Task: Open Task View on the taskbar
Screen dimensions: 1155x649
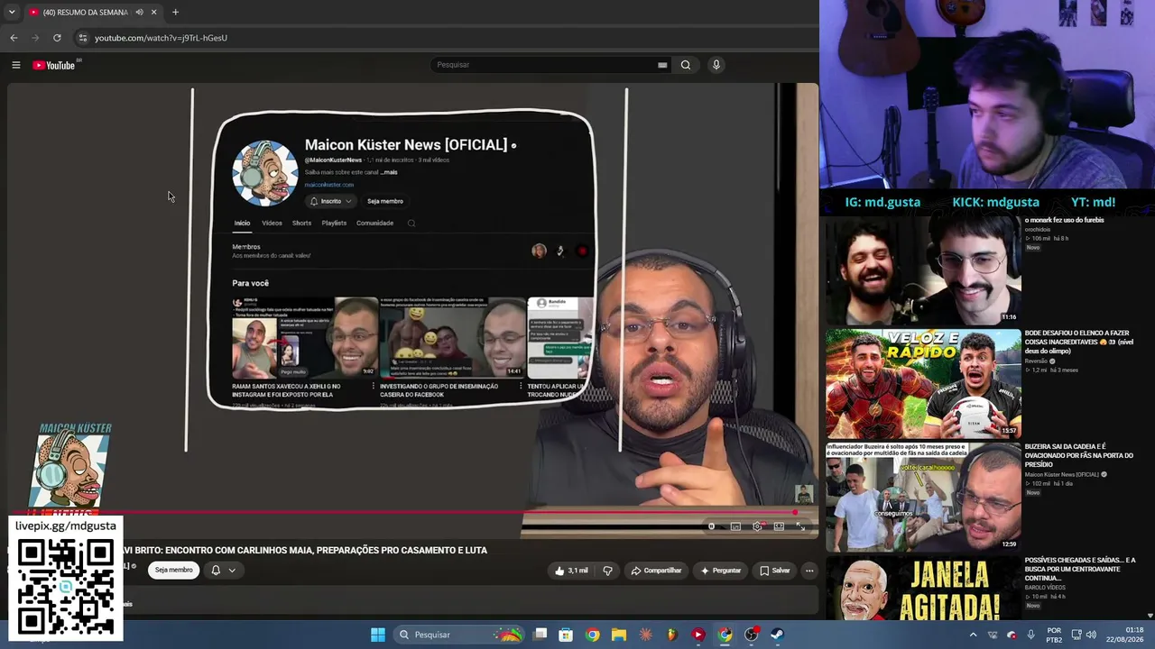Action: pos(540,635)
